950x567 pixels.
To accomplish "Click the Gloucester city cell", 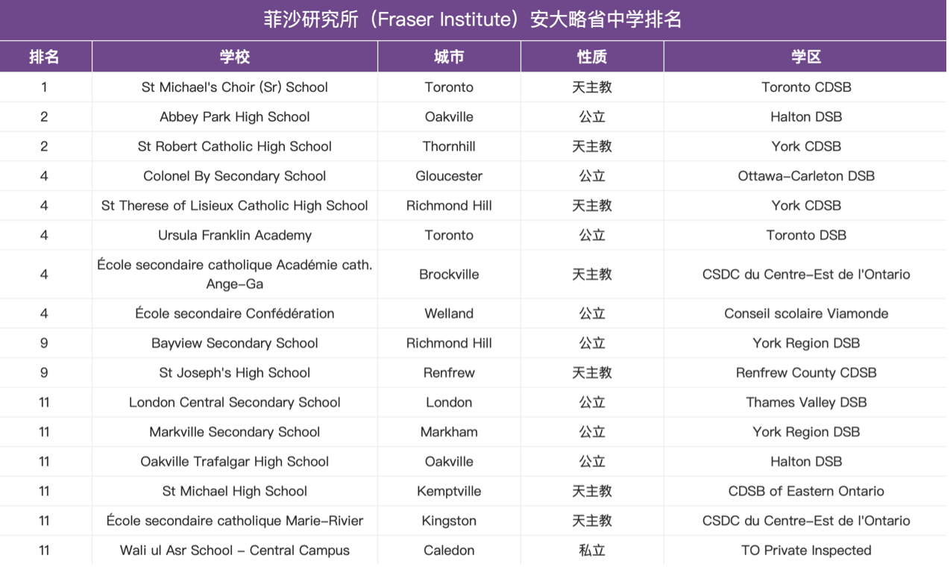I will point(449,176).
